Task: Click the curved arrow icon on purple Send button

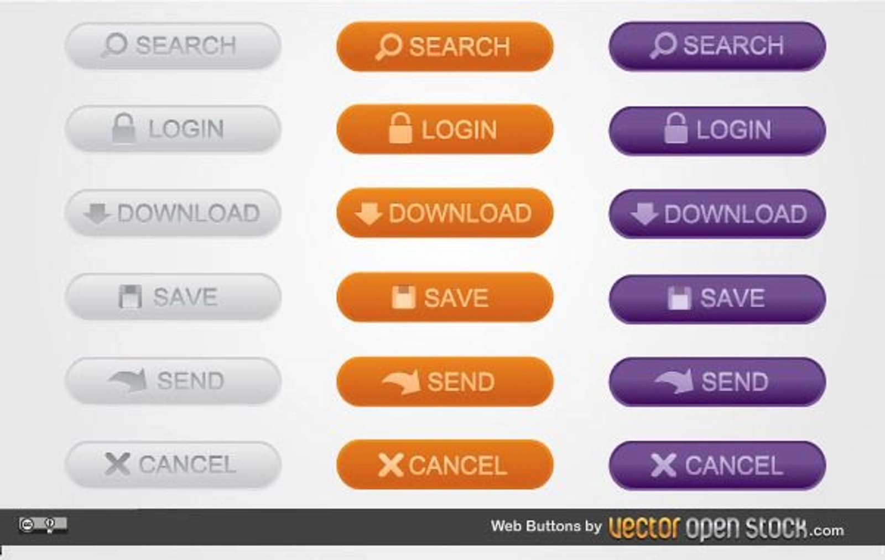Action: point(674,381)
